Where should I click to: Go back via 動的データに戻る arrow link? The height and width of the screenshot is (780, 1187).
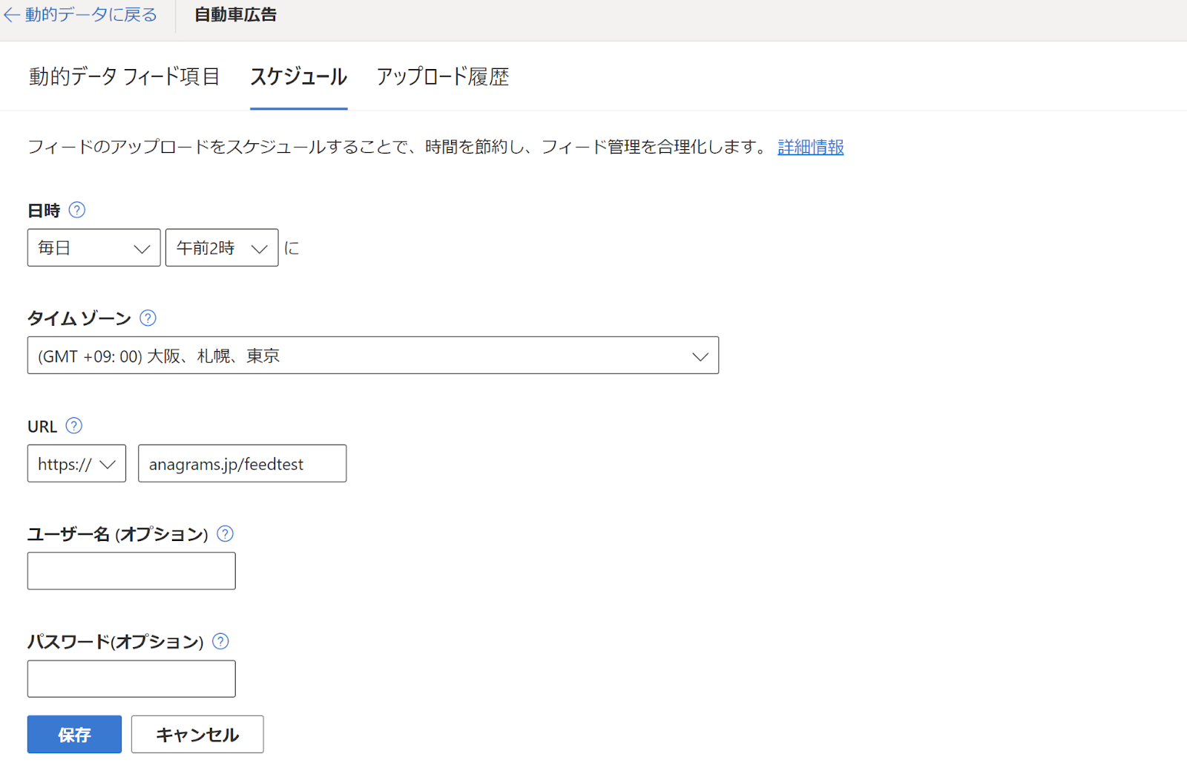(80, 15)
